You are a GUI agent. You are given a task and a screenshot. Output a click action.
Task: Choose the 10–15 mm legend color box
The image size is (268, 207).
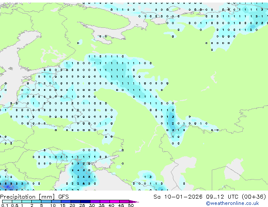point(56,202)
